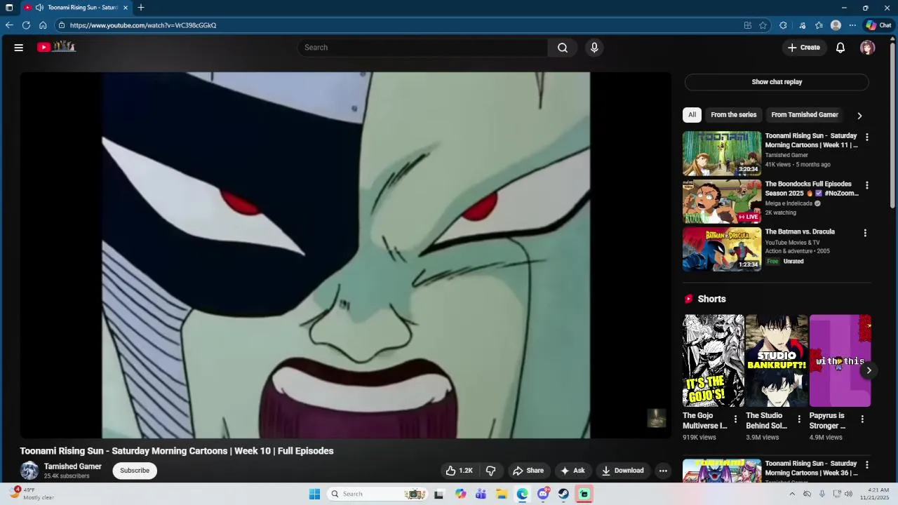This screenshot has width=898, height=505.
Task: Open options for The Batman vs. Dracula
Action: coord(865,233)
